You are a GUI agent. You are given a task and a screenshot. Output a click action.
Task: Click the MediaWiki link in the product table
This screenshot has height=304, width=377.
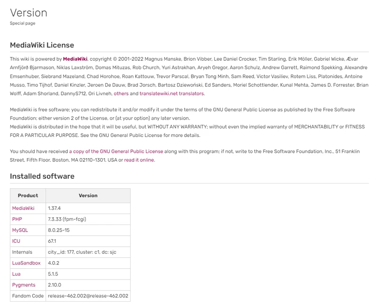(x=23, y=208)
